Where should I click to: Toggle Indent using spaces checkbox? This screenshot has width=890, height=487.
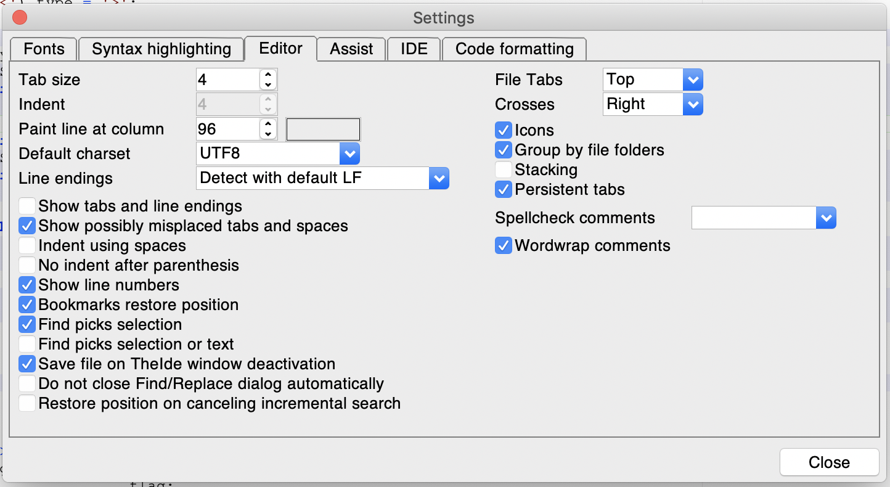27,245
